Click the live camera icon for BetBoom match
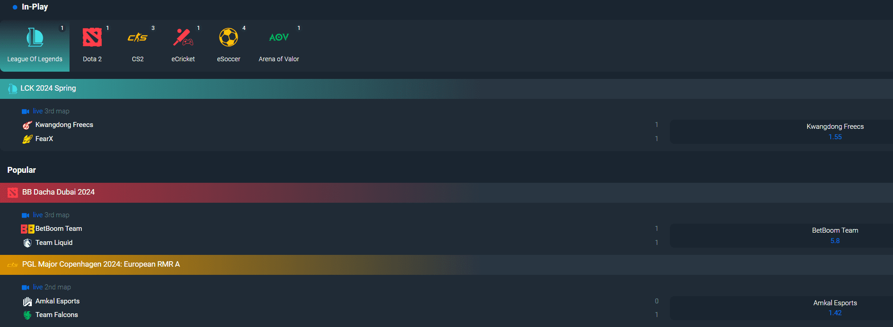 [25, 215]
